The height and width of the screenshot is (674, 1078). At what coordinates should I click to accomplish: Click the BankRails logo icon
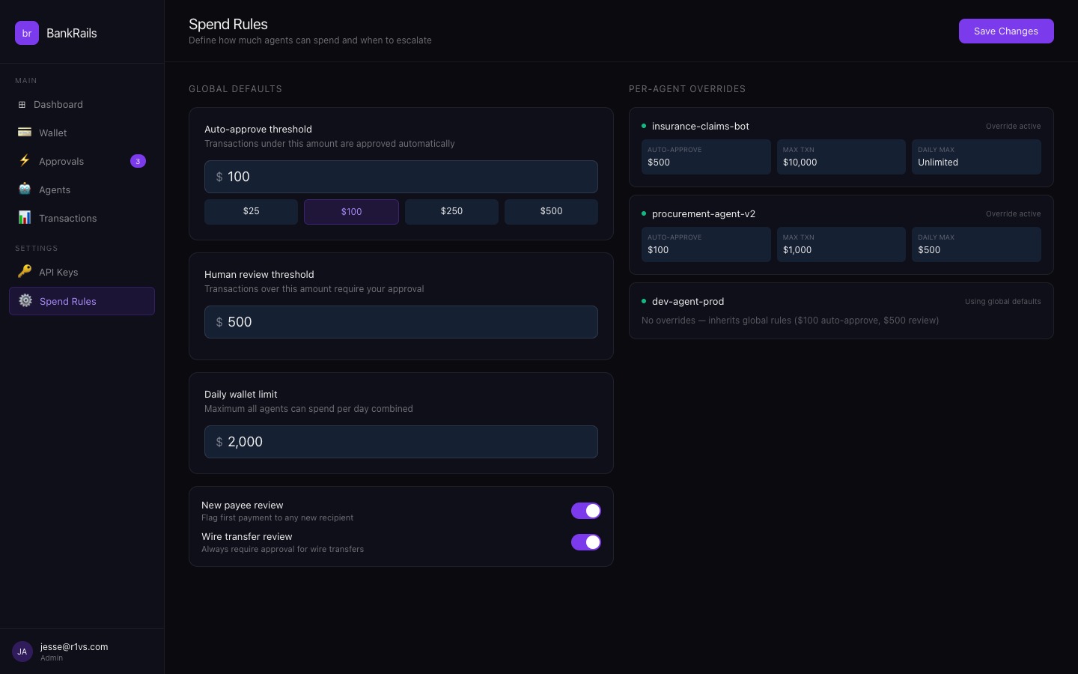pyautogui.click(x=27, y=33)
